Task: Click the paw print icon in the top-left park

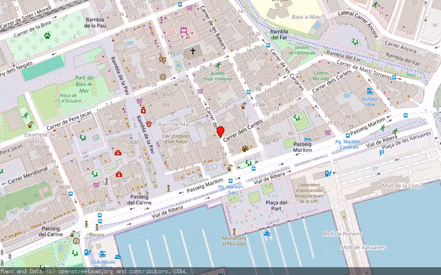Action: tap(48, 37)
